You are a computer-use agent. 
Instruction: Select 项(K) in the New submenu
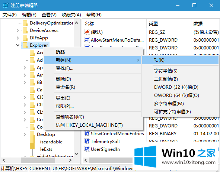(180, 60)
